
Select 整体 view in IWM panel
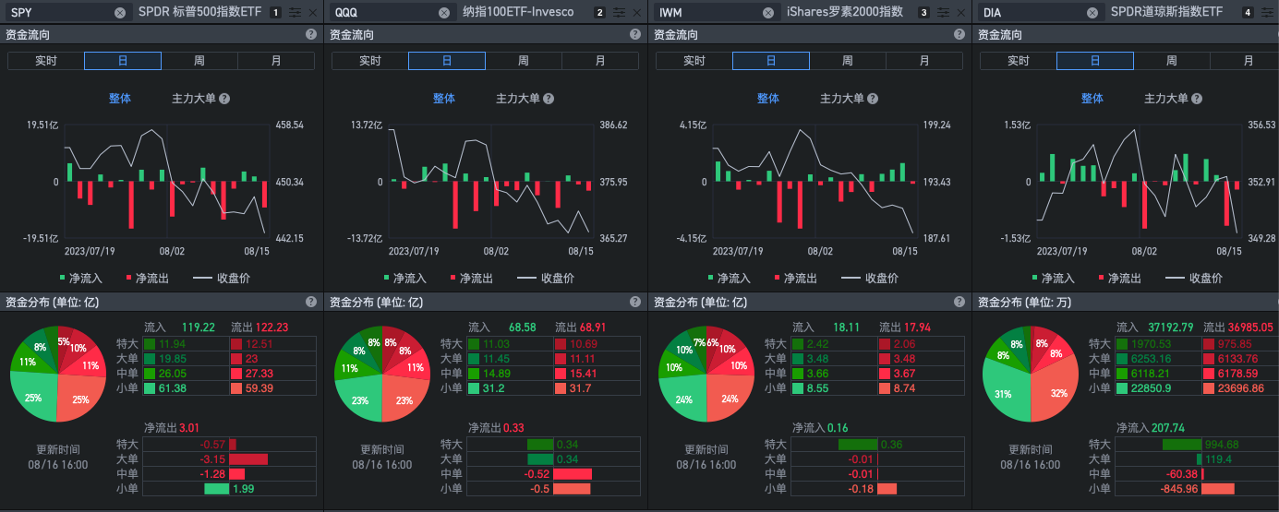pos(768,99)
